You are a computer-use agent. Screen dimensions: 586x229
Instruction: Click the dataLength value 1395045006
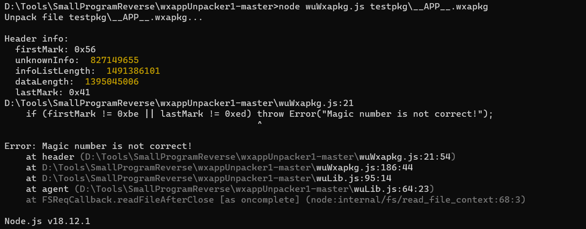click(x=112, y=82)
